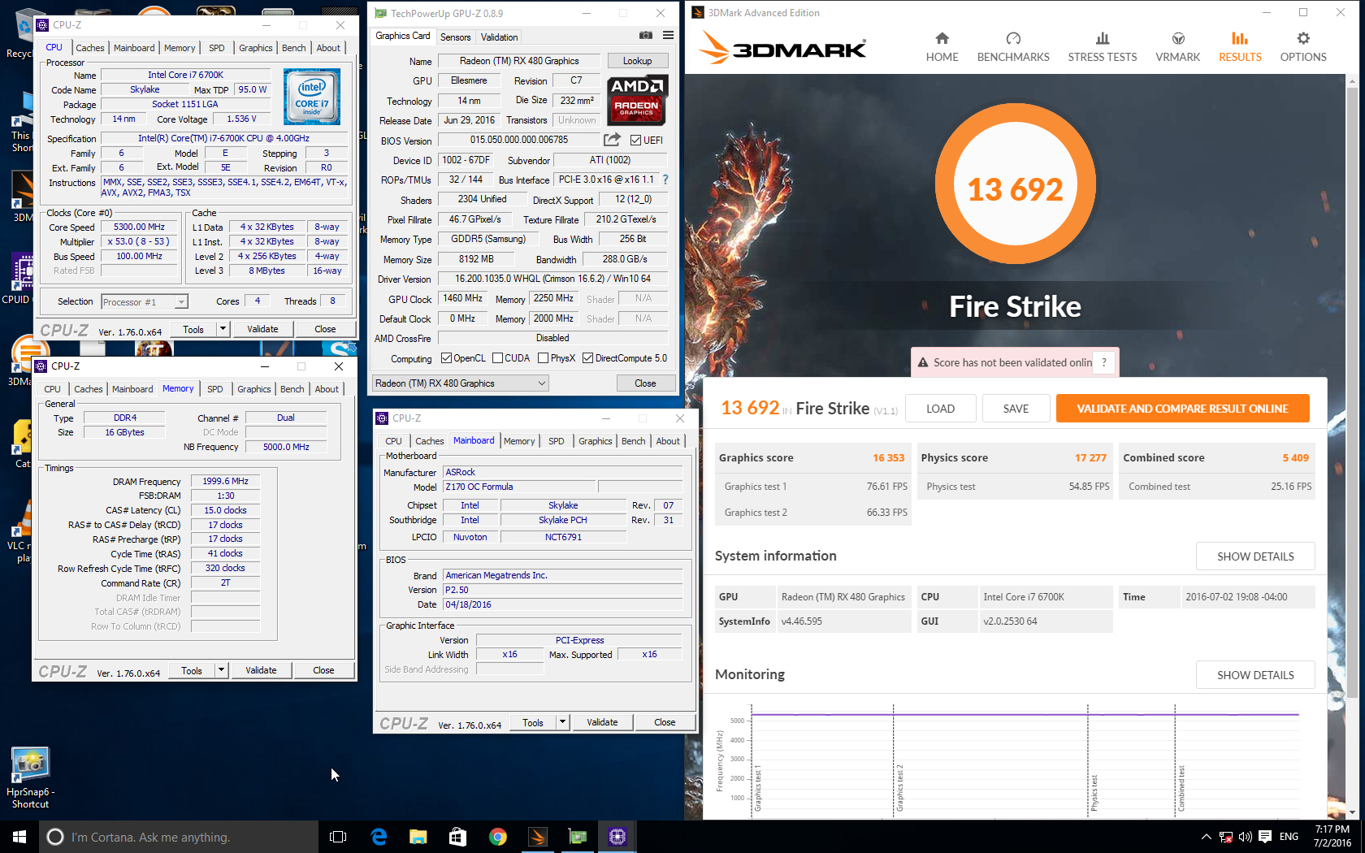Go to 3DMark Stress Tests section
This screenshot has height=853, width=1365.
(1102, 47)
